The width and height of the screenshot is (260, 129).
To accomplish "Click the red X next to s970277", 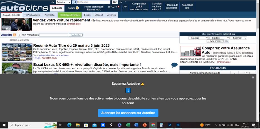I will [118, 7].
